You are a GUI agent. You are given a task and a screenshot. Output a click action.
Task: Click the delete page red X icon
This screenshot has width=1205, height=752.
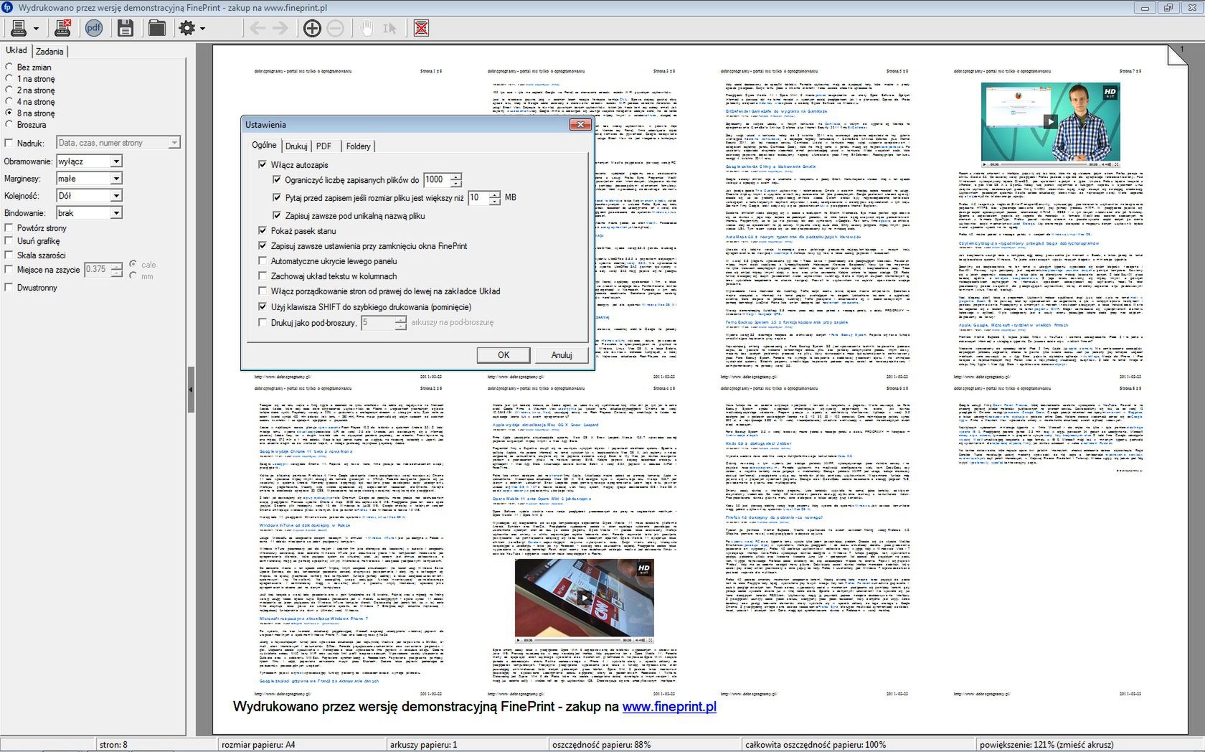coord(422,28)
